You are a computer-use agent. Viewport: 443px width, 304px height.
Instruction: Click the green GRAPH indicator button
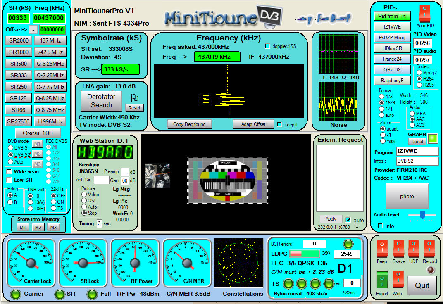(x=433, y=138)
